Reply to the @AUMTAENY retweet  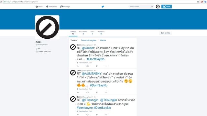click(78, 92)
